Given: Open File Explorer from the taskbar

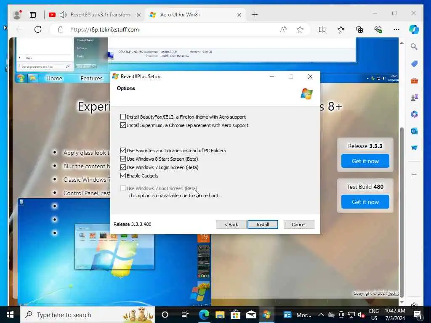Looking at the screenshot, I should (x=220, y=315).
